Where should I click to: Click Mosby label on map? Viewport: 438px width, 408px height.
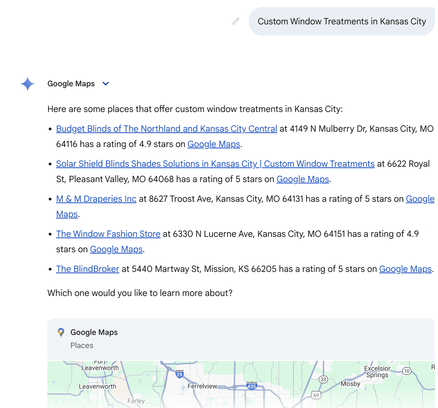[x=350, y=384]
